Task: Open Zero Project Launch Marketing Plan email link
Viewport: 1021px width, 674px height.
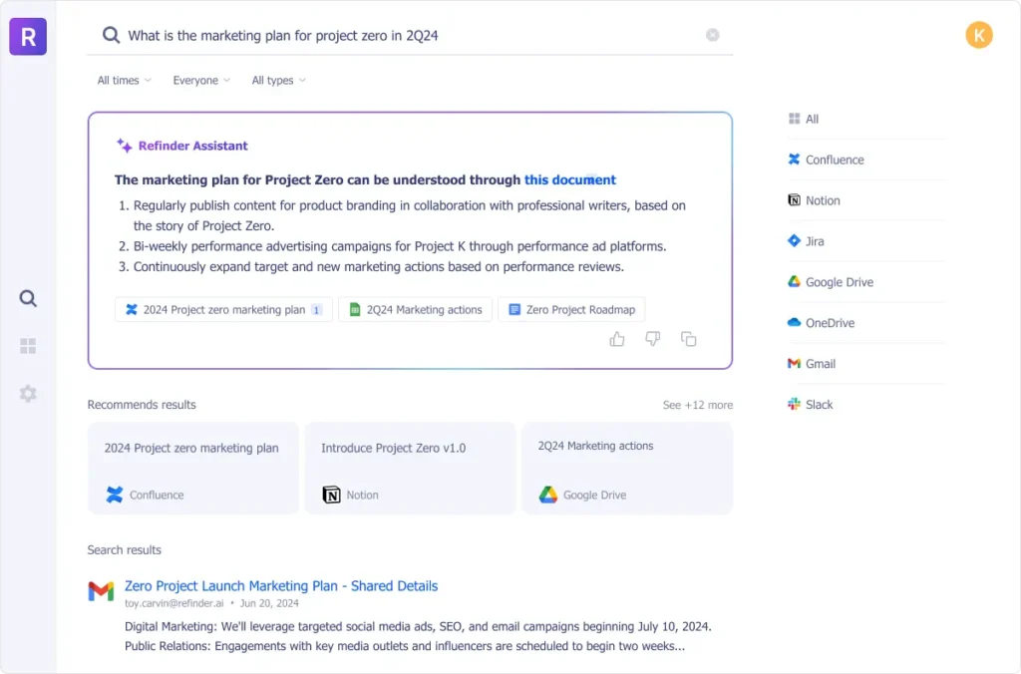Action: 281,585
